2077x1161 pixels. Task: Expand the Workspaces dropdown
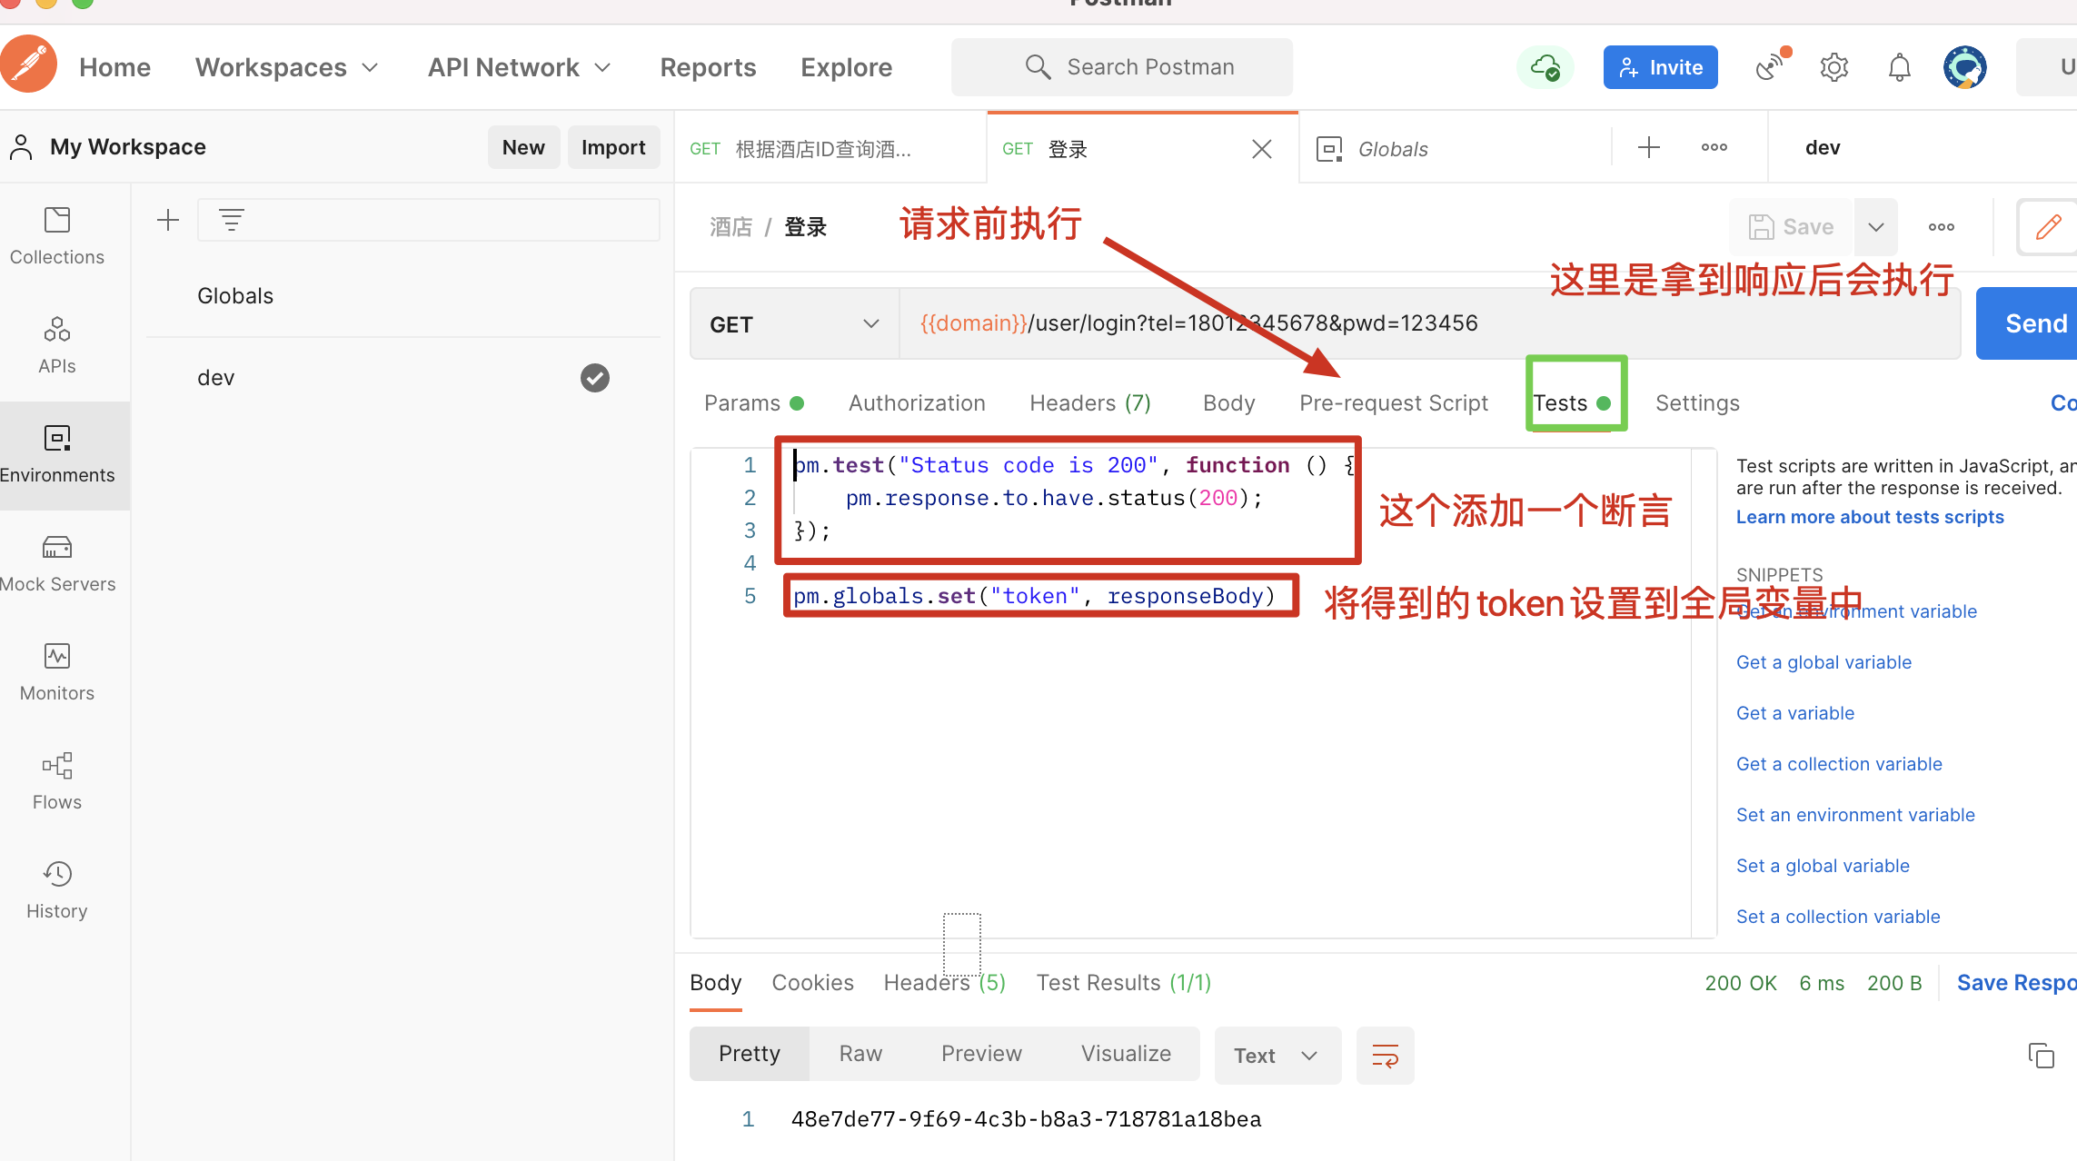(287, 67)
